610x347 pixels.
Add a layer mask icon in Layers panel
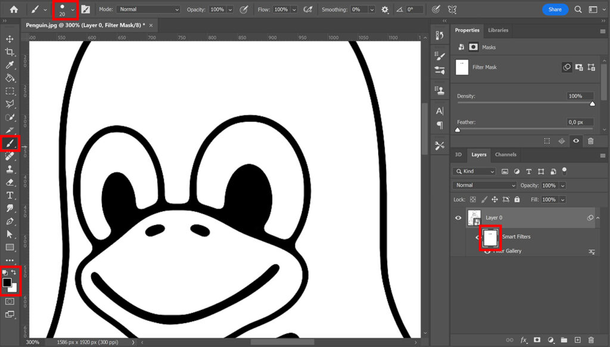537,340
